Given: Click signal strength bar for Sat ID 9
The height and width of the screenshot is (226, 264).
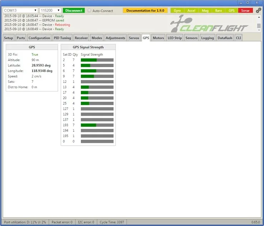Looking at the screenshot, I should [x=97, y=76].
